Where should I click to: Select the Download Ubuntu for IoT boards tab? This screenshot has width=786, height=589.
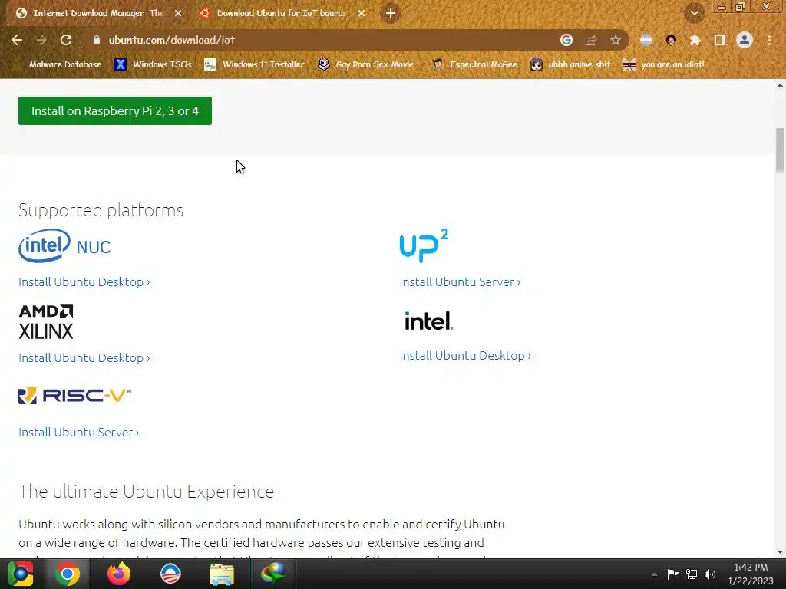pyautogui.click(x=282, y=13)
